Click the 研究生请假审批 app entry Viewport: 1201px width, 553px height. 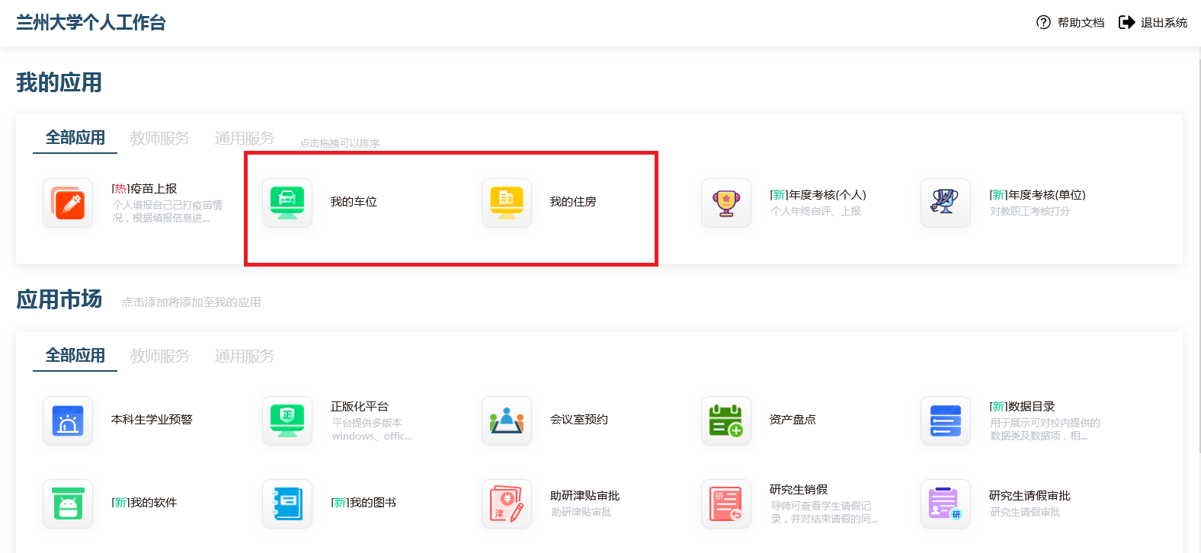tap(1029, 496)
